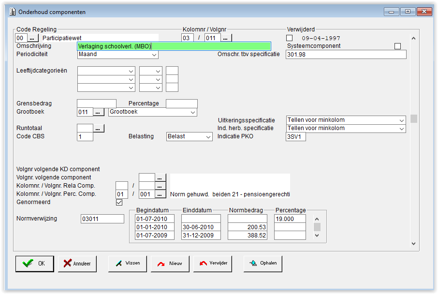The width and height of the screenshot is (438, 294).
Task: Open the Perc. Comp. lookup ellipsis button
Action: [161, 194]
